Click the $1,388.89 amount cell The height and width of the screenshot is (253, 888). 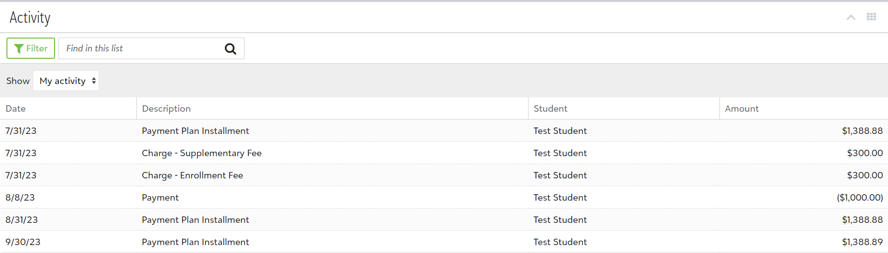(x=862, y=242)
